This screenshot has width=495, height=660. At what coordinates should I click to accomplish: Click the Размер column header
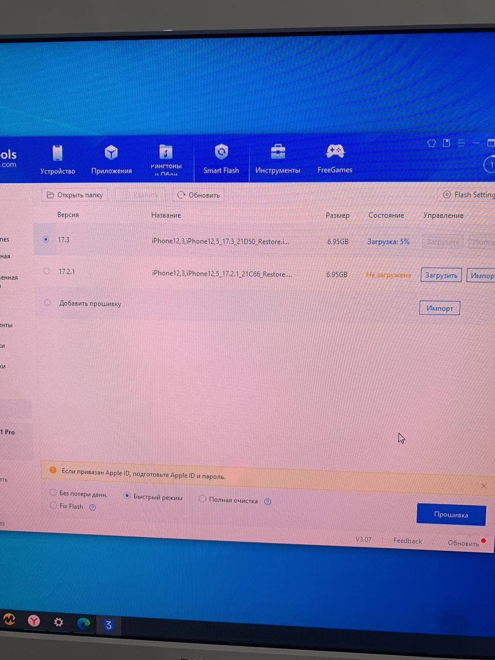click(x=338, y=216)
